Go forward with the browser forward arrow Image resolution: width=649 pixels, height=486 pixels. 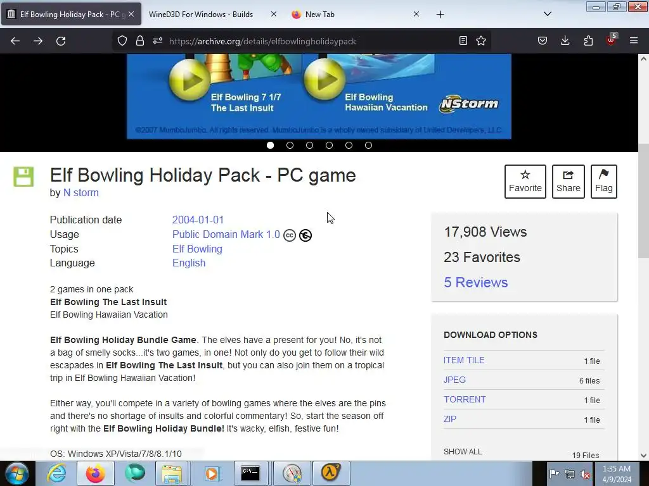pos(38,41)
